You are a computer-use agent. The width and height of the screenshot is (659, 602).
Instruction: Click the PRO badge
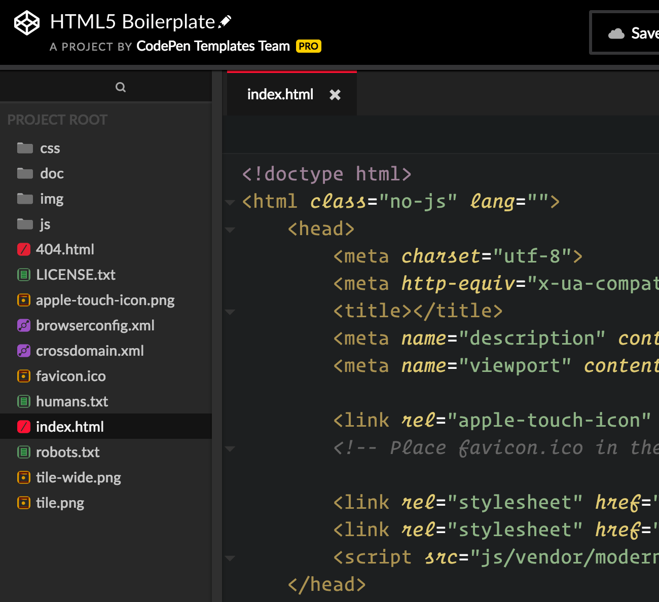click(x=308, y=46)
